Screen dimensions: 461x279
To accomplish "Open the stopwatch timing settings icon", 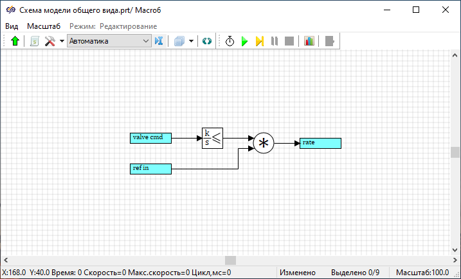I will click(230, 41).
